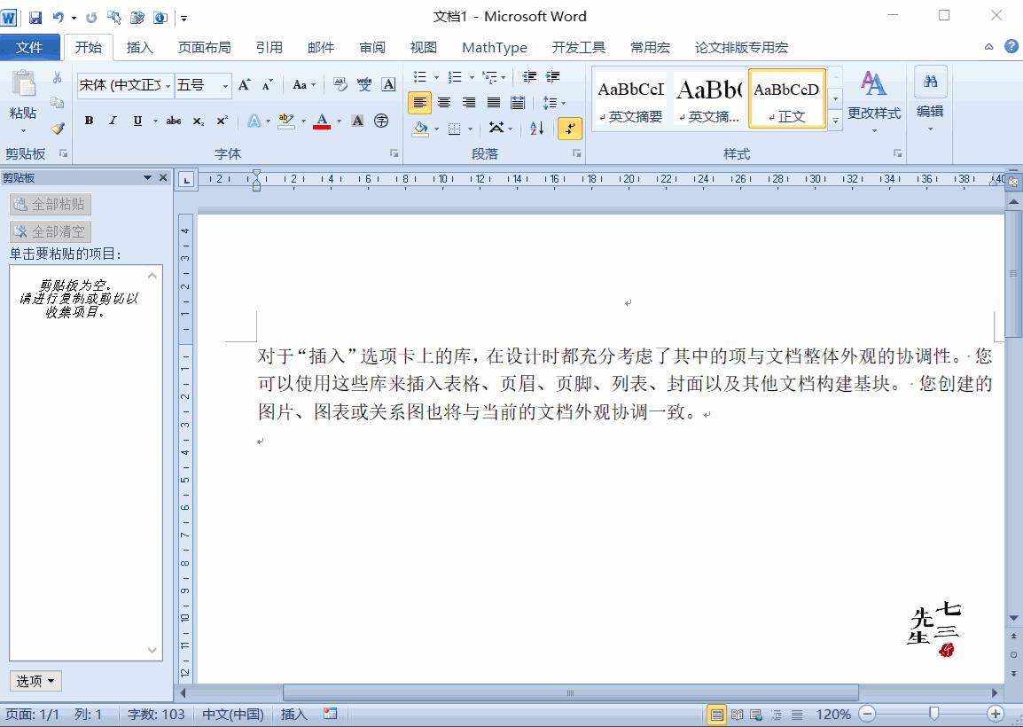Open the Phonetic Guide tool
The height and width of the screenshot is (727, 1023).
[x=364, y=84]
